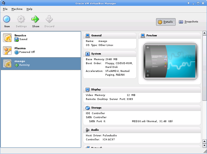207x154 pixels.
Task: Click the System section chip icon
Action: 87,54
